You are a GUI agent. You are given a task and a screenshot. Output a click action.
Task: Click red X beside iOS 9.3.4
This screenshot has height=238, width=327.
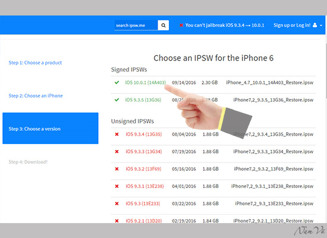point(117,134)
